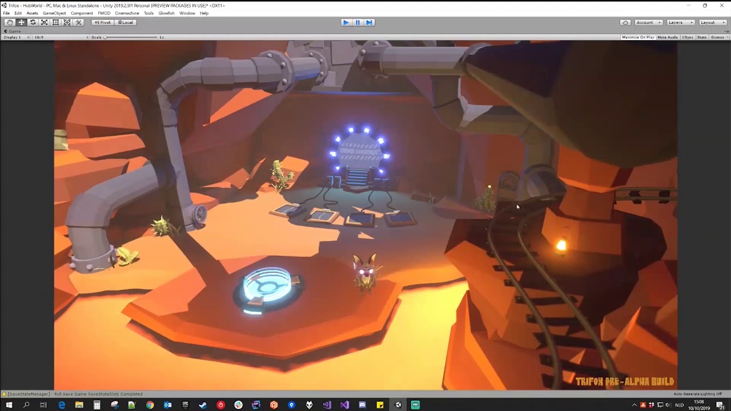The image size is (731, 411).
Task: Click Auto Generate Lighting Off status
Action: [x=697, y=394]
